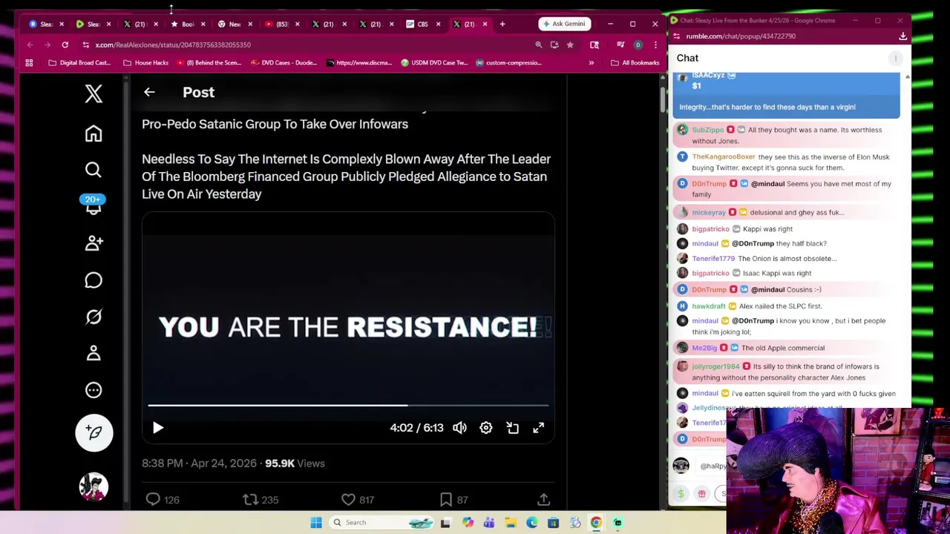This screenshot has width=950, height=534.
Task: Open Rumble chat three-dot options
Action: (x=895, y=58)
